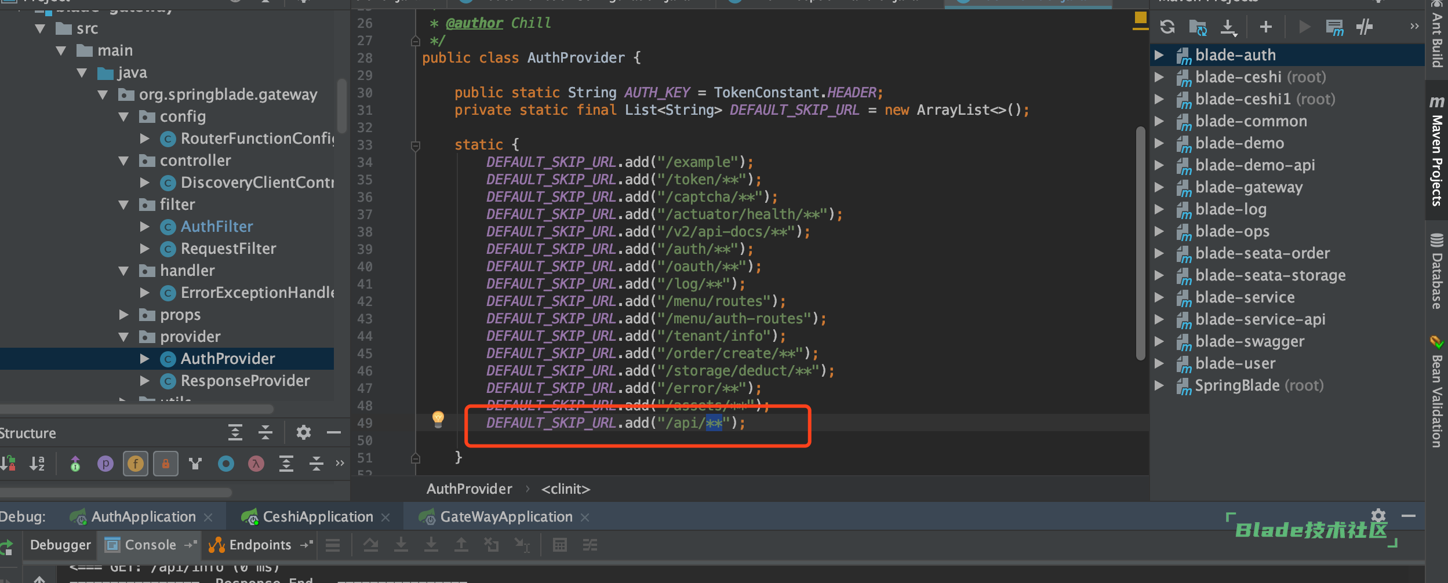Click AuthProvider breadcrumb
The width and height of the screenshot is (1448, 583).
pos(470,489)
